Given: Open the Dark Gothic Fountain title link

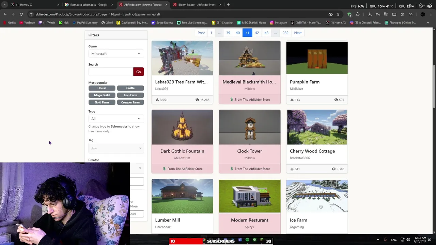Looking at the screenshot, I should [x=182, y=151].
